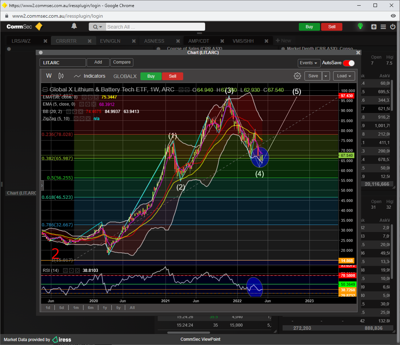
Task: Open the candlestick chart style icon
Action: (61, 76)
